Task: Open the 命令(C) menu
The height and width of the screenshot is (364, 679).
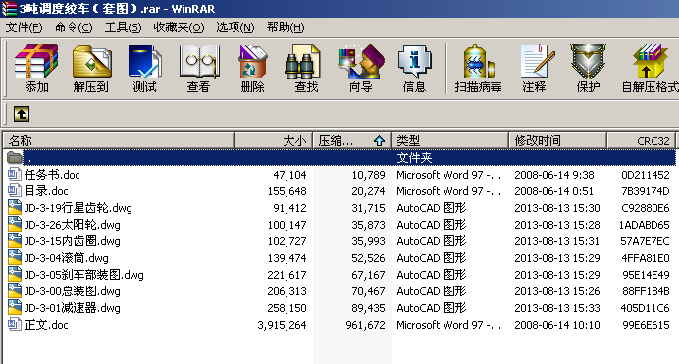Action: [x=74, y=27]
